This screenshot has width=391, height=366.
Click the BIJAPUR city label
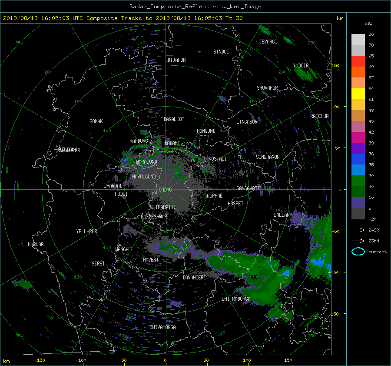[x=176, y=60]
